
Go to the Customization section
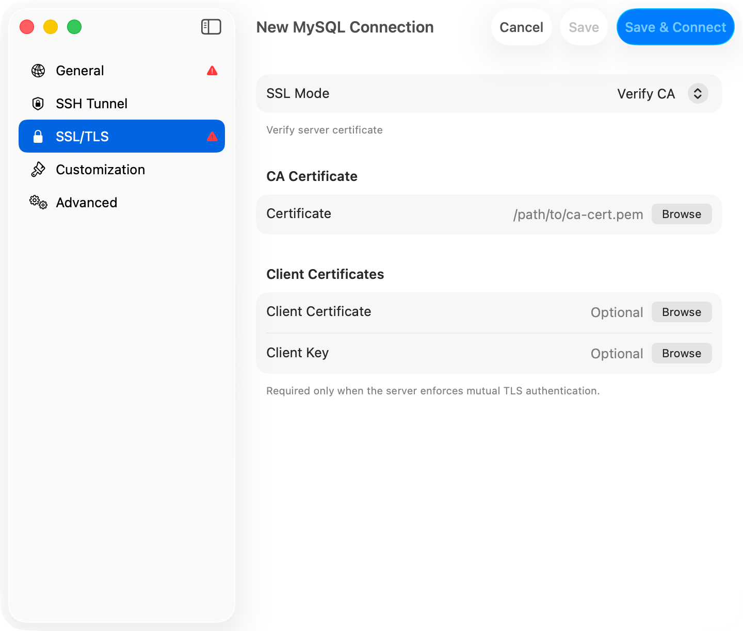(122, 170)
